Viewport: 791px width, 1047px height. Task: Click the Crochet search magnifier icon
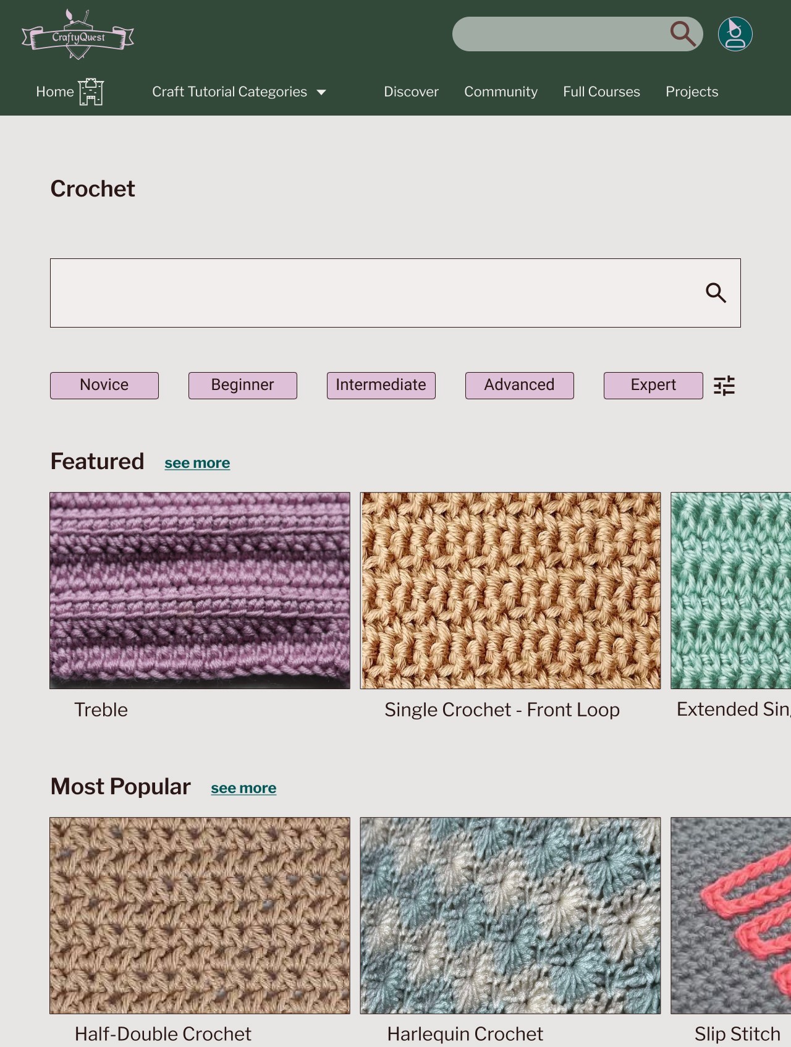[716, 292]
